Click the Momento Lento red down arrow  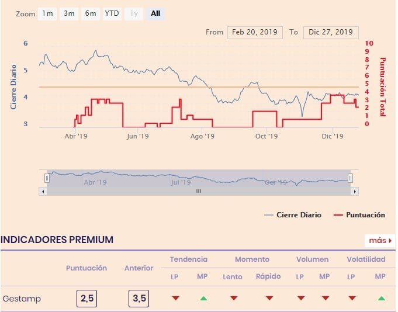(x=234, y=299)
